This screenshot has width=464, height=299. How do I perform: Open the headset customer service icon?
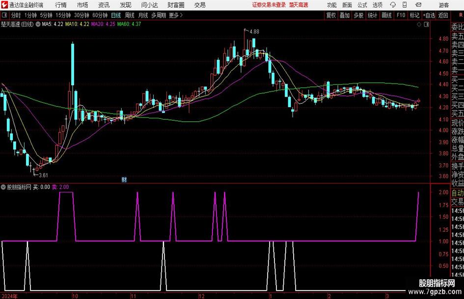(393, 5)
